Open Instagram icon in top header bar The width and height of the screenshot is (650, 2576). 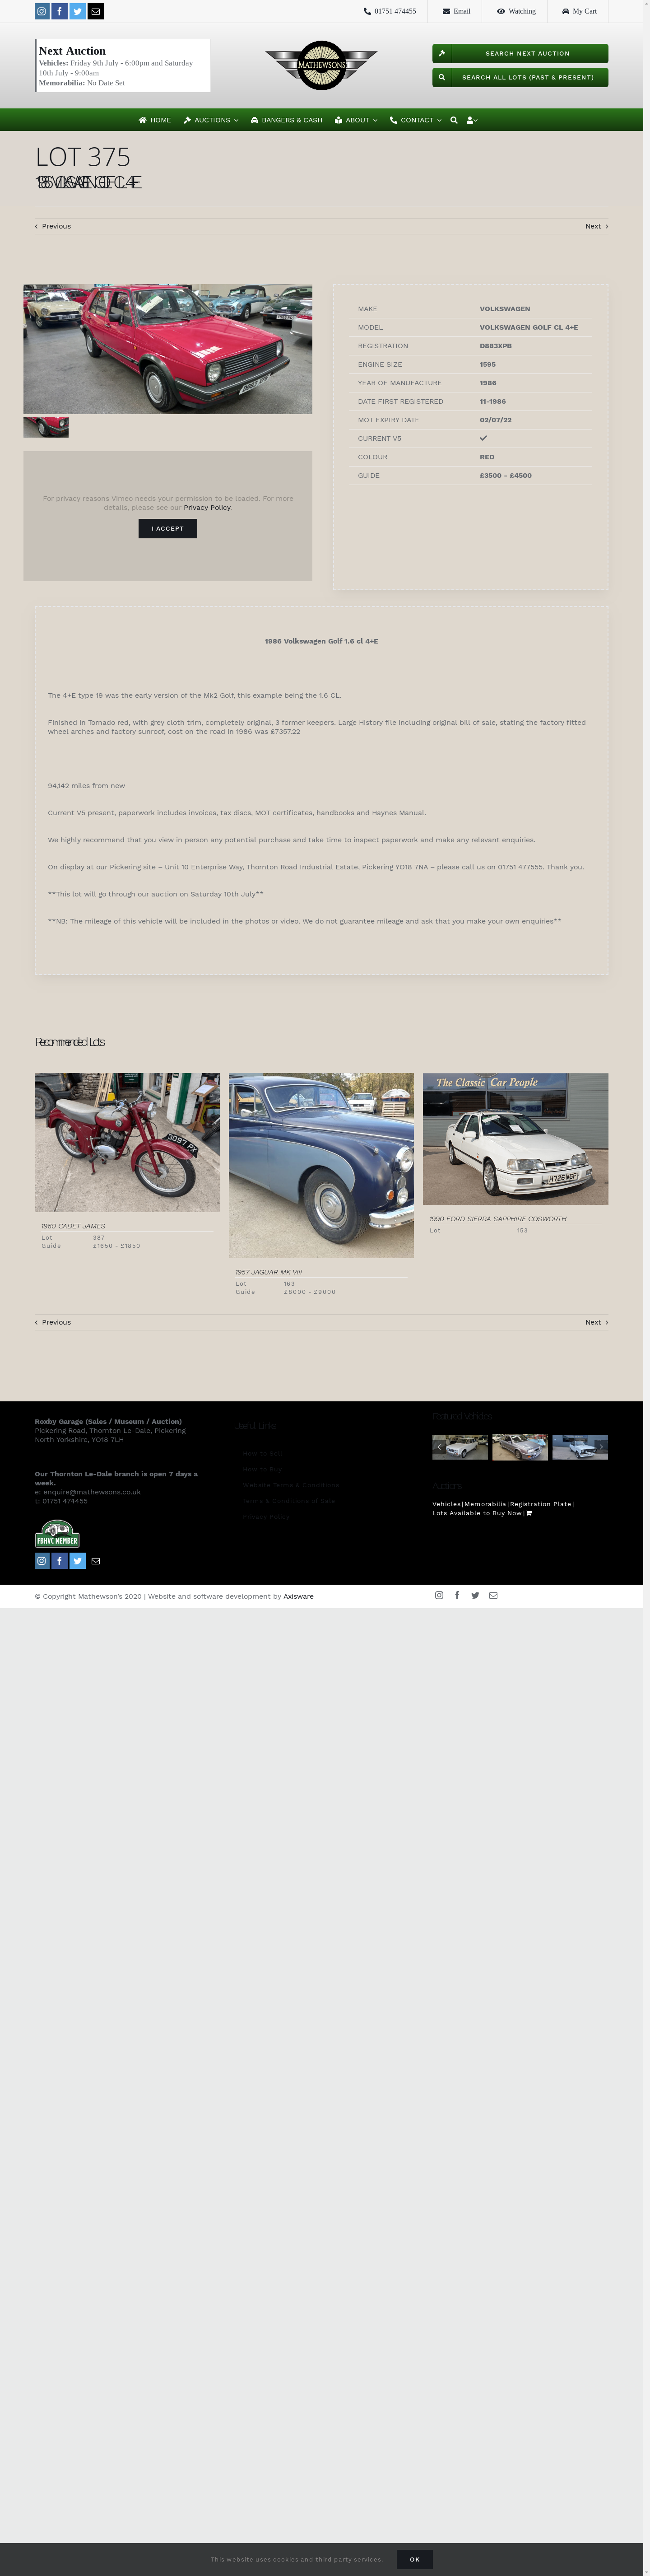[x=42, y=11]
